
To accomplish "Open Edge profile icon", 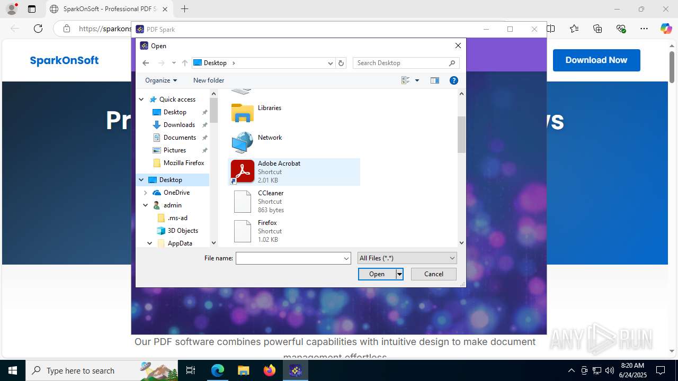I will pos(12,9).
